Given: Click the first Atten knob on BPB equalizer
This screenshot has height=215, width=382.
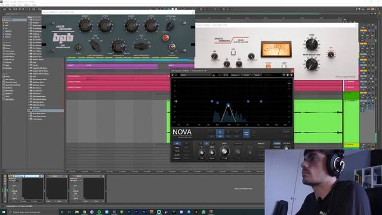Looking at the screenshot, I should (105, 25).
